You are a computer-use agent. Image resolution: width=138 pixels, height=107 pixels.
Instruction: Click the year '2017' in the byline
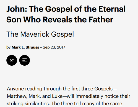point(61,47)
